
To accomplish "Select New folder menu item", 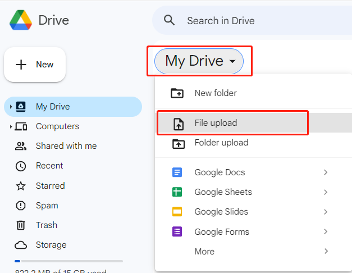I will 253,93.
